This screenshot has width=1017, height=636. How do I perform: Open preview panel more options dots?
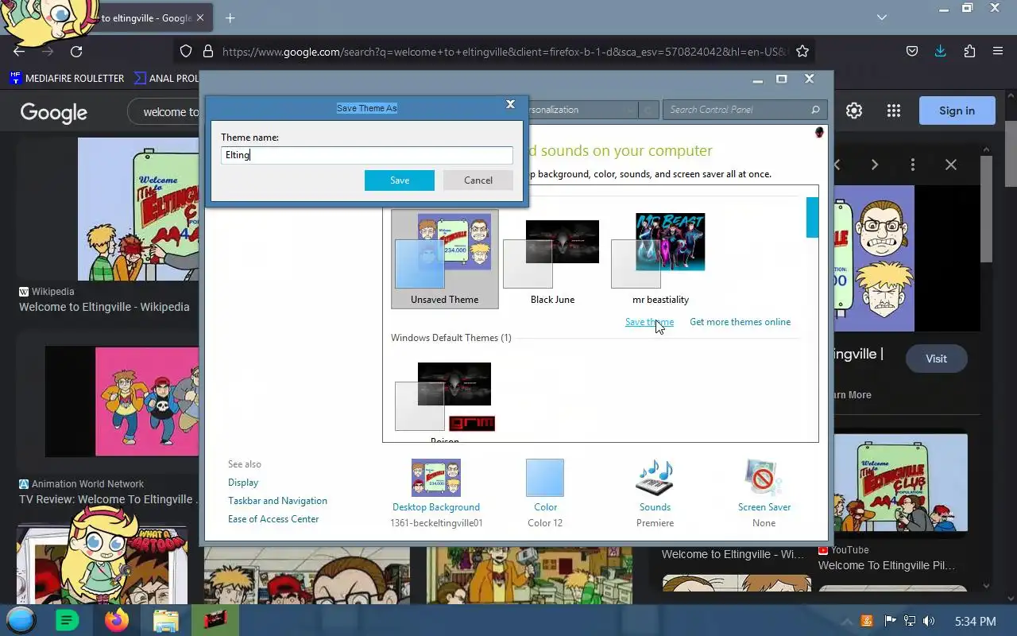coord(913,165)
